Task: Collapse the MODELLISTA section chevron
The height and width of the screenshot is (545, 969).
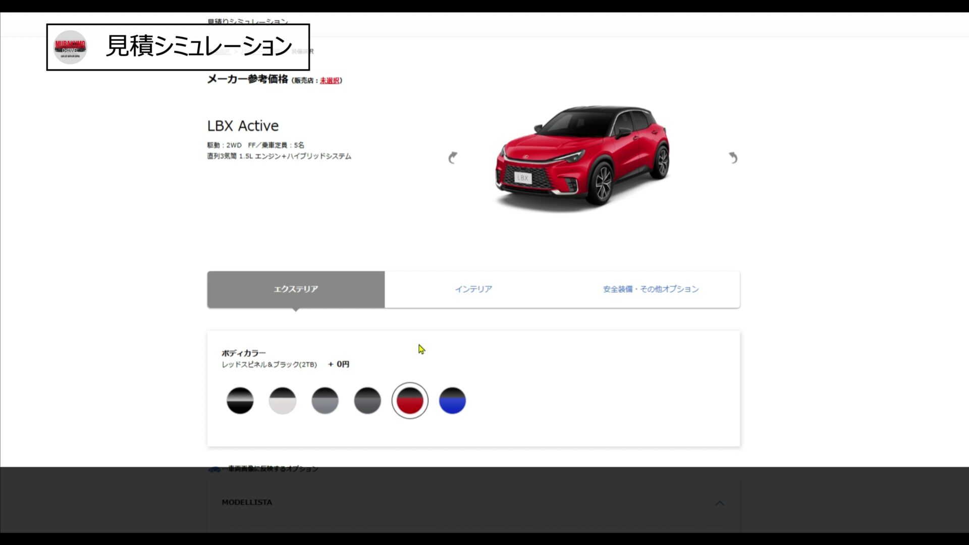Action: tap(720, 503)
